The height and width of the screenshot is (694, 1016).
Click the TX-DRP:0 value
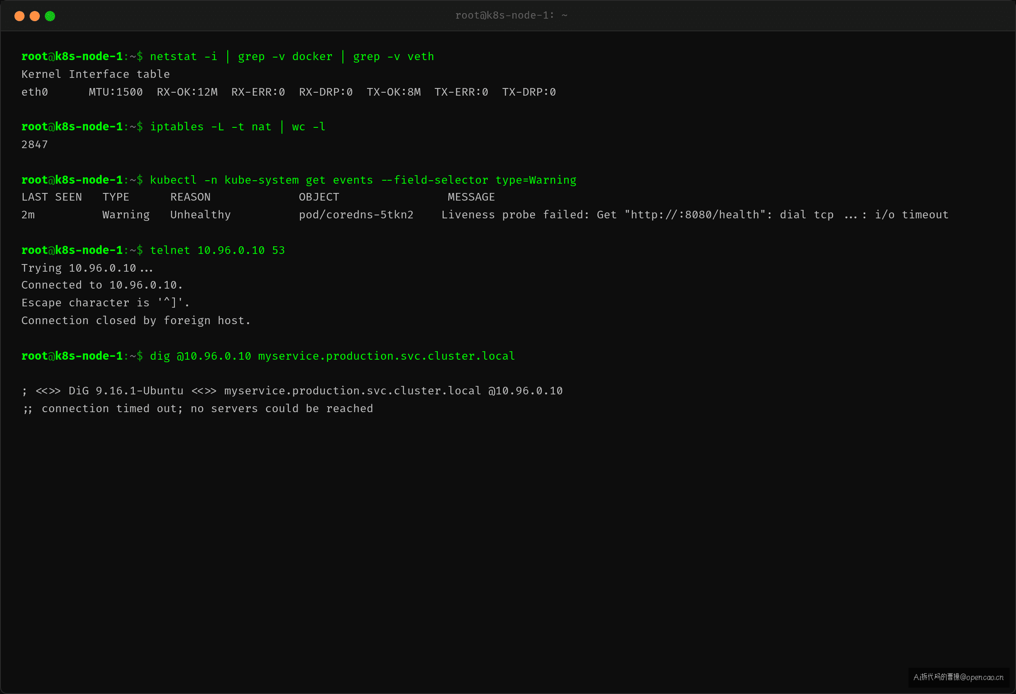tap(529, 92)
